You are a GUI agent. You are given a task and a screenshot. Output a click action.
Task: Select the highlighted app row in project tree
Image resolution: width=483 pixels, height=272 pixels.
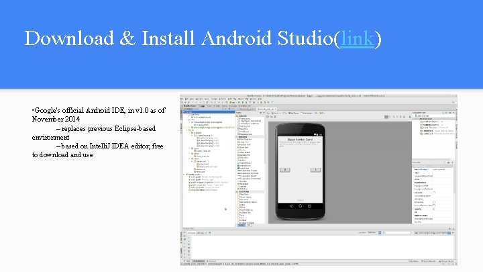(209, 112)
